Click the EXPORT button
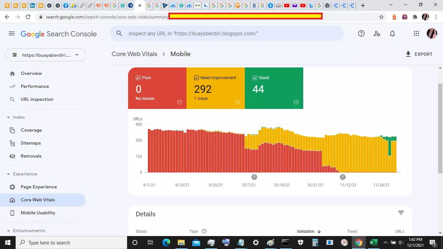443x249 pixels. click(x=419, y=54)
